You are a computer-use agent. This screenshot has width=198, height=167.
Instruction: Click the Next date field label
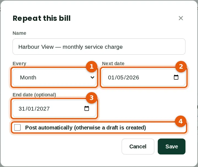point(113,64)
